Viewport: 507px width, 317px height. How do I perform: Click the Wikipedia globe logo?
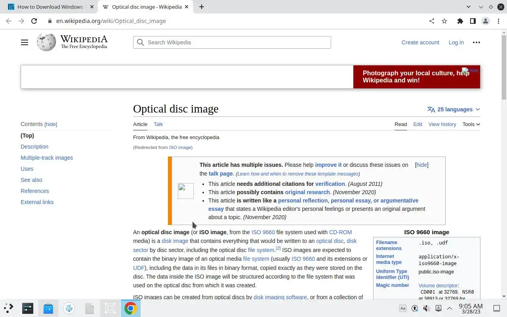(x=46, y=42)
